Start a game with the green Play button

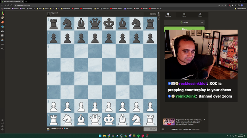[184, 28]
